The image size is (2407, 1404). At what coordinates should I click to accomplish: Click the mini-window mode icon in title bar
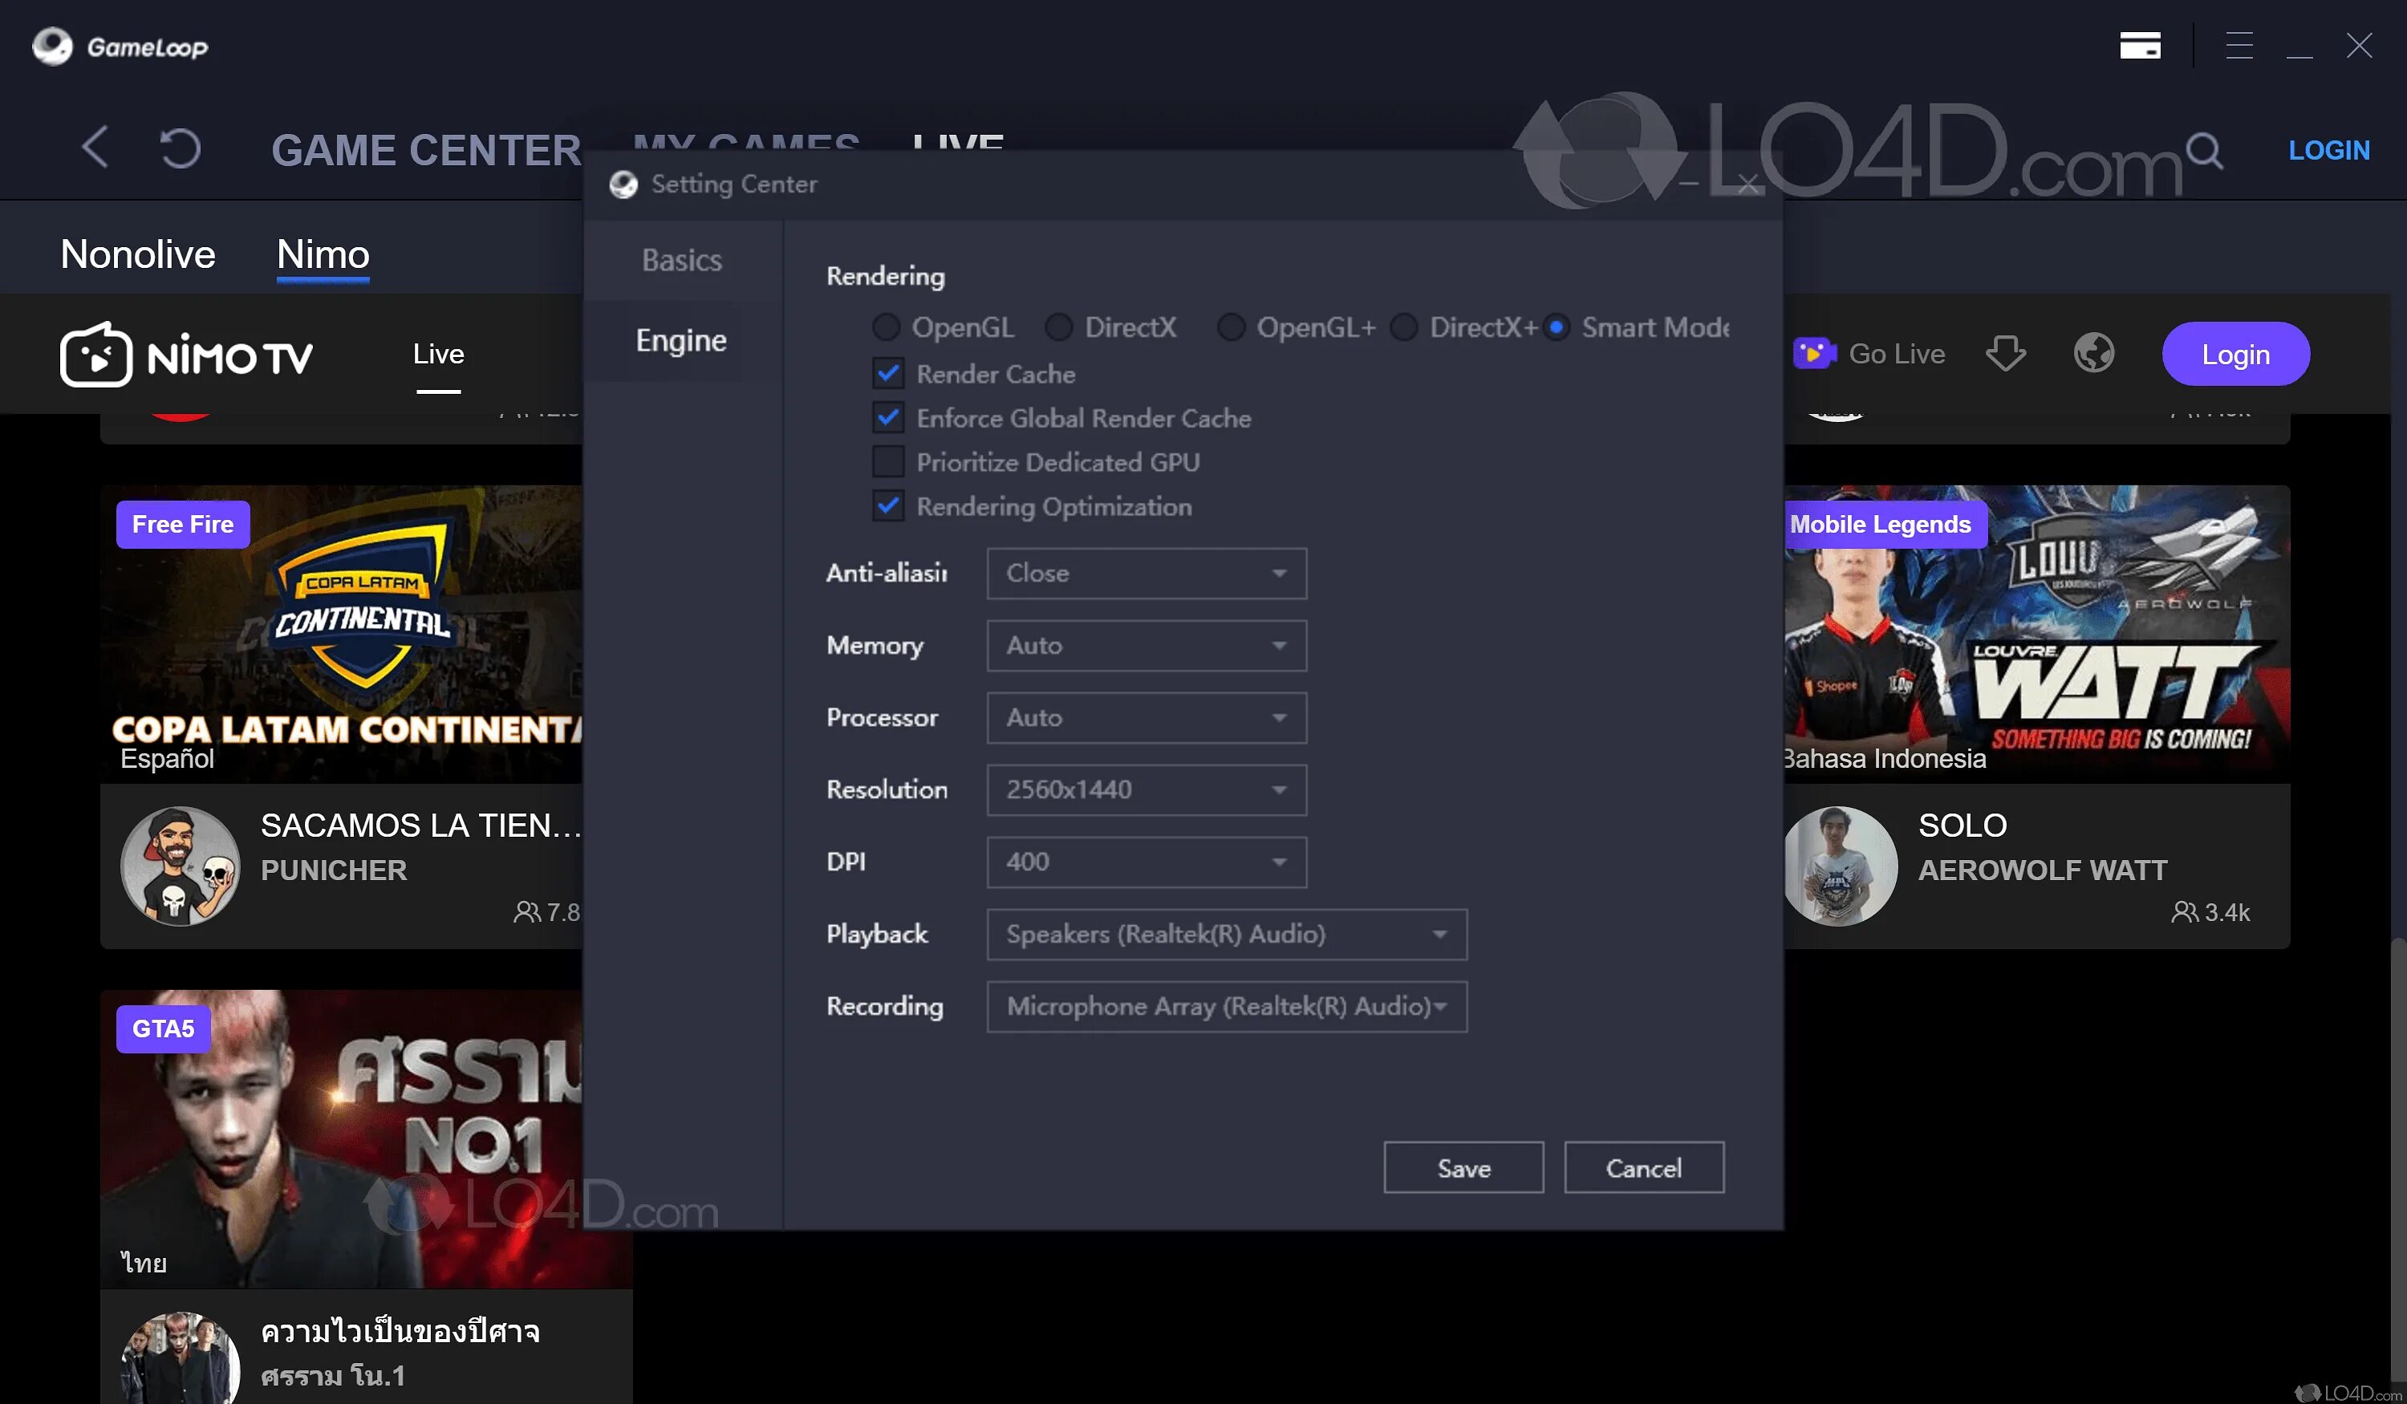pyautogui.click(x=2140, y=45)
